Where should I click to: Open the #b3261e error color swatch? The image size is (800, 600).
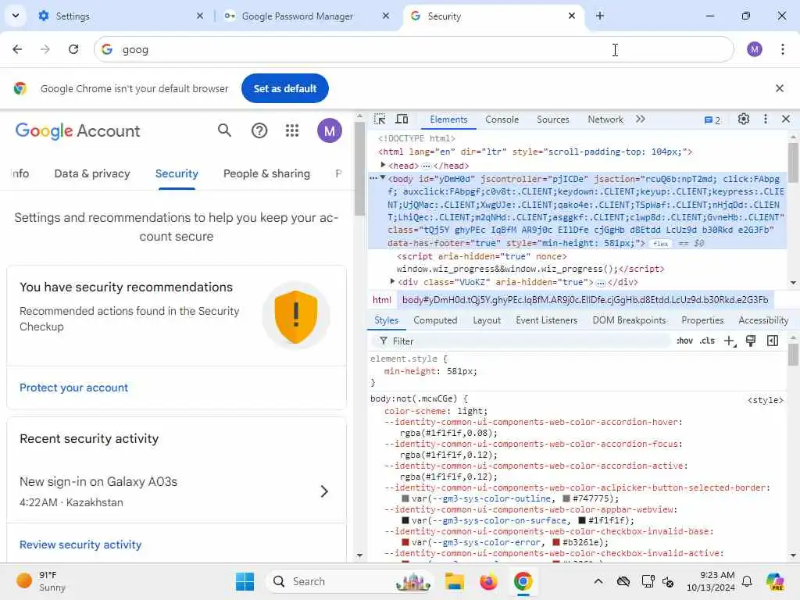pyautogui.click(x=557, y=542)
